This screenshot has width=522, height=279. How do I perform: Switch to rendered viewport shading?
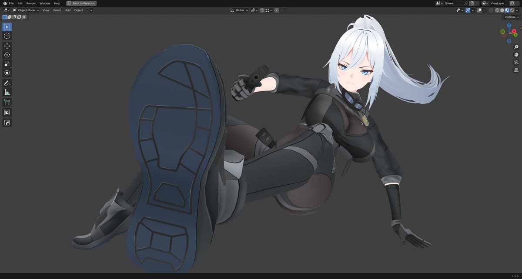(512, 10)
